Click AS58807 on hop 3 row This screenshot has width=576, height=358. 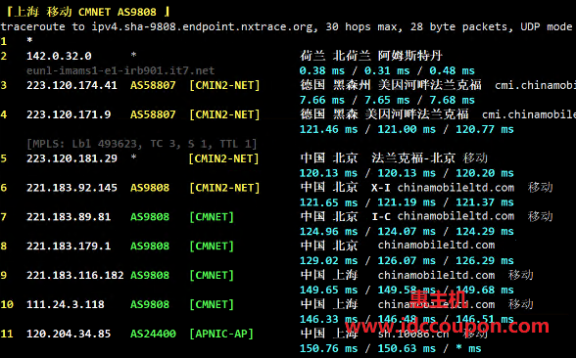pyautogui.click(x=153, y=85)
